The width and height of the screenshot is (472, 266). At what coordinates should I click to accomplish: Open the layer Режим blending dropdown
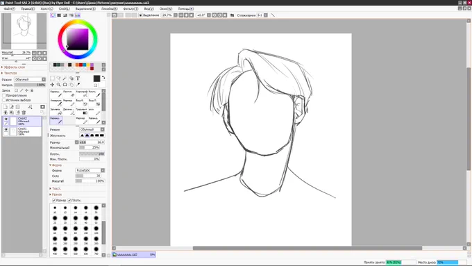coord(30,80)
